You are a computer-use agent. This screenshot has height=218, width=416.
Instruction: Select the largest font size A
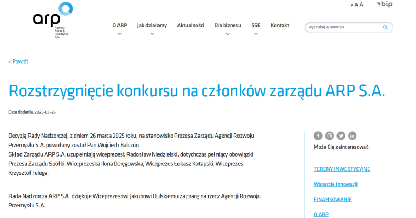point(361,5)
